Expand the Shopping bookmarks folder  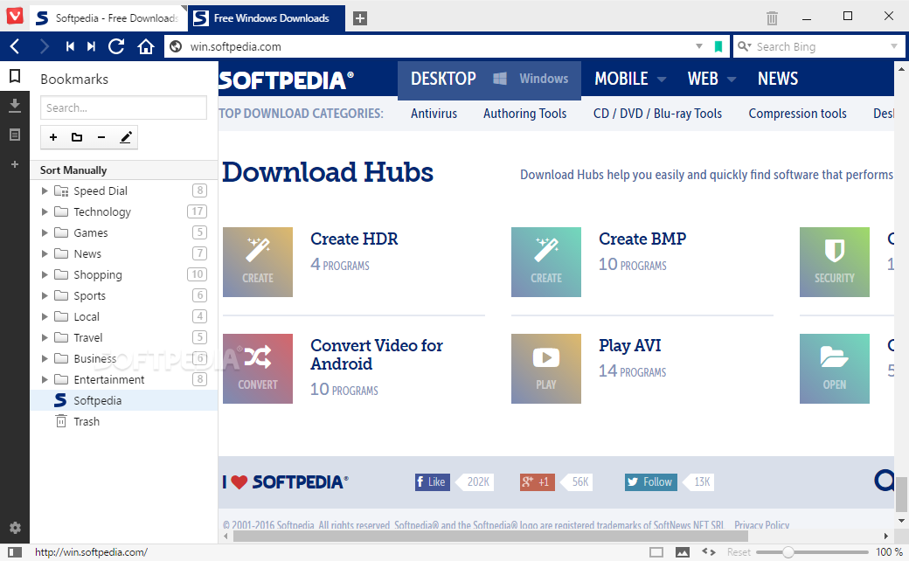45,274
